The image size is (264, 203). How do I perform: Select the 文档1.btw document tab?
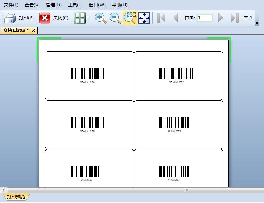(x=16, y=31)
